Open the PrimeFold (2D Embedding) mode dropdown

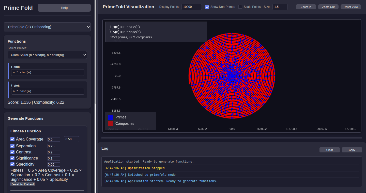47,27
